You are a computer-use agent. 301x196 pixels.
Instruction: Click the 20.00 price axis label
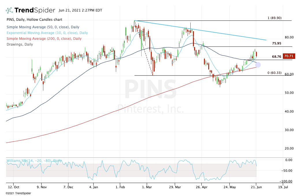point(289,148)
